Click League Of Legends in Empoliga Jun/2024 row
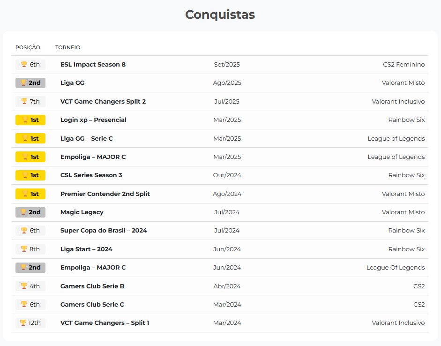Screen dimensions: 441x346 click(396, 267)
